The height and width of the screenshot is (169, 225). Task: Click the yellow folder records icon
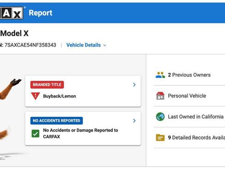tap(160, 138)
